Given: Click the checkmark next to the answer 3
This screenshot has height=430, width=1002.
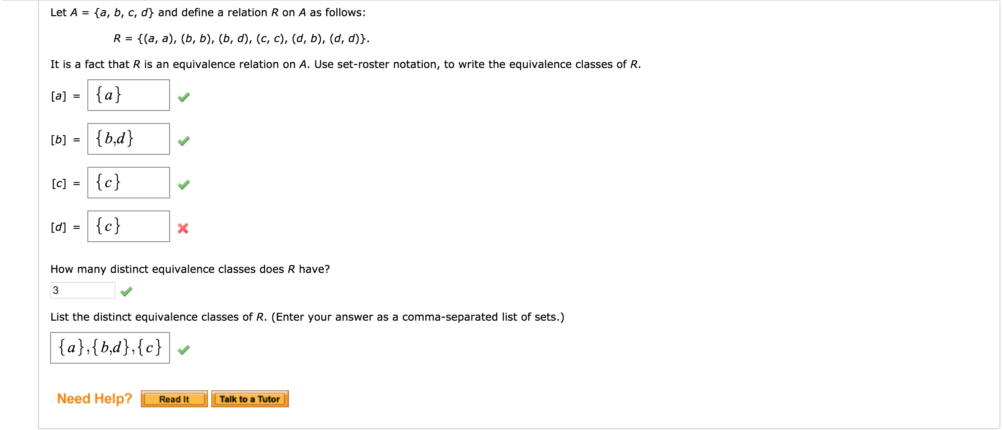Looking at the screenshot, I should (x=126, y=291).
